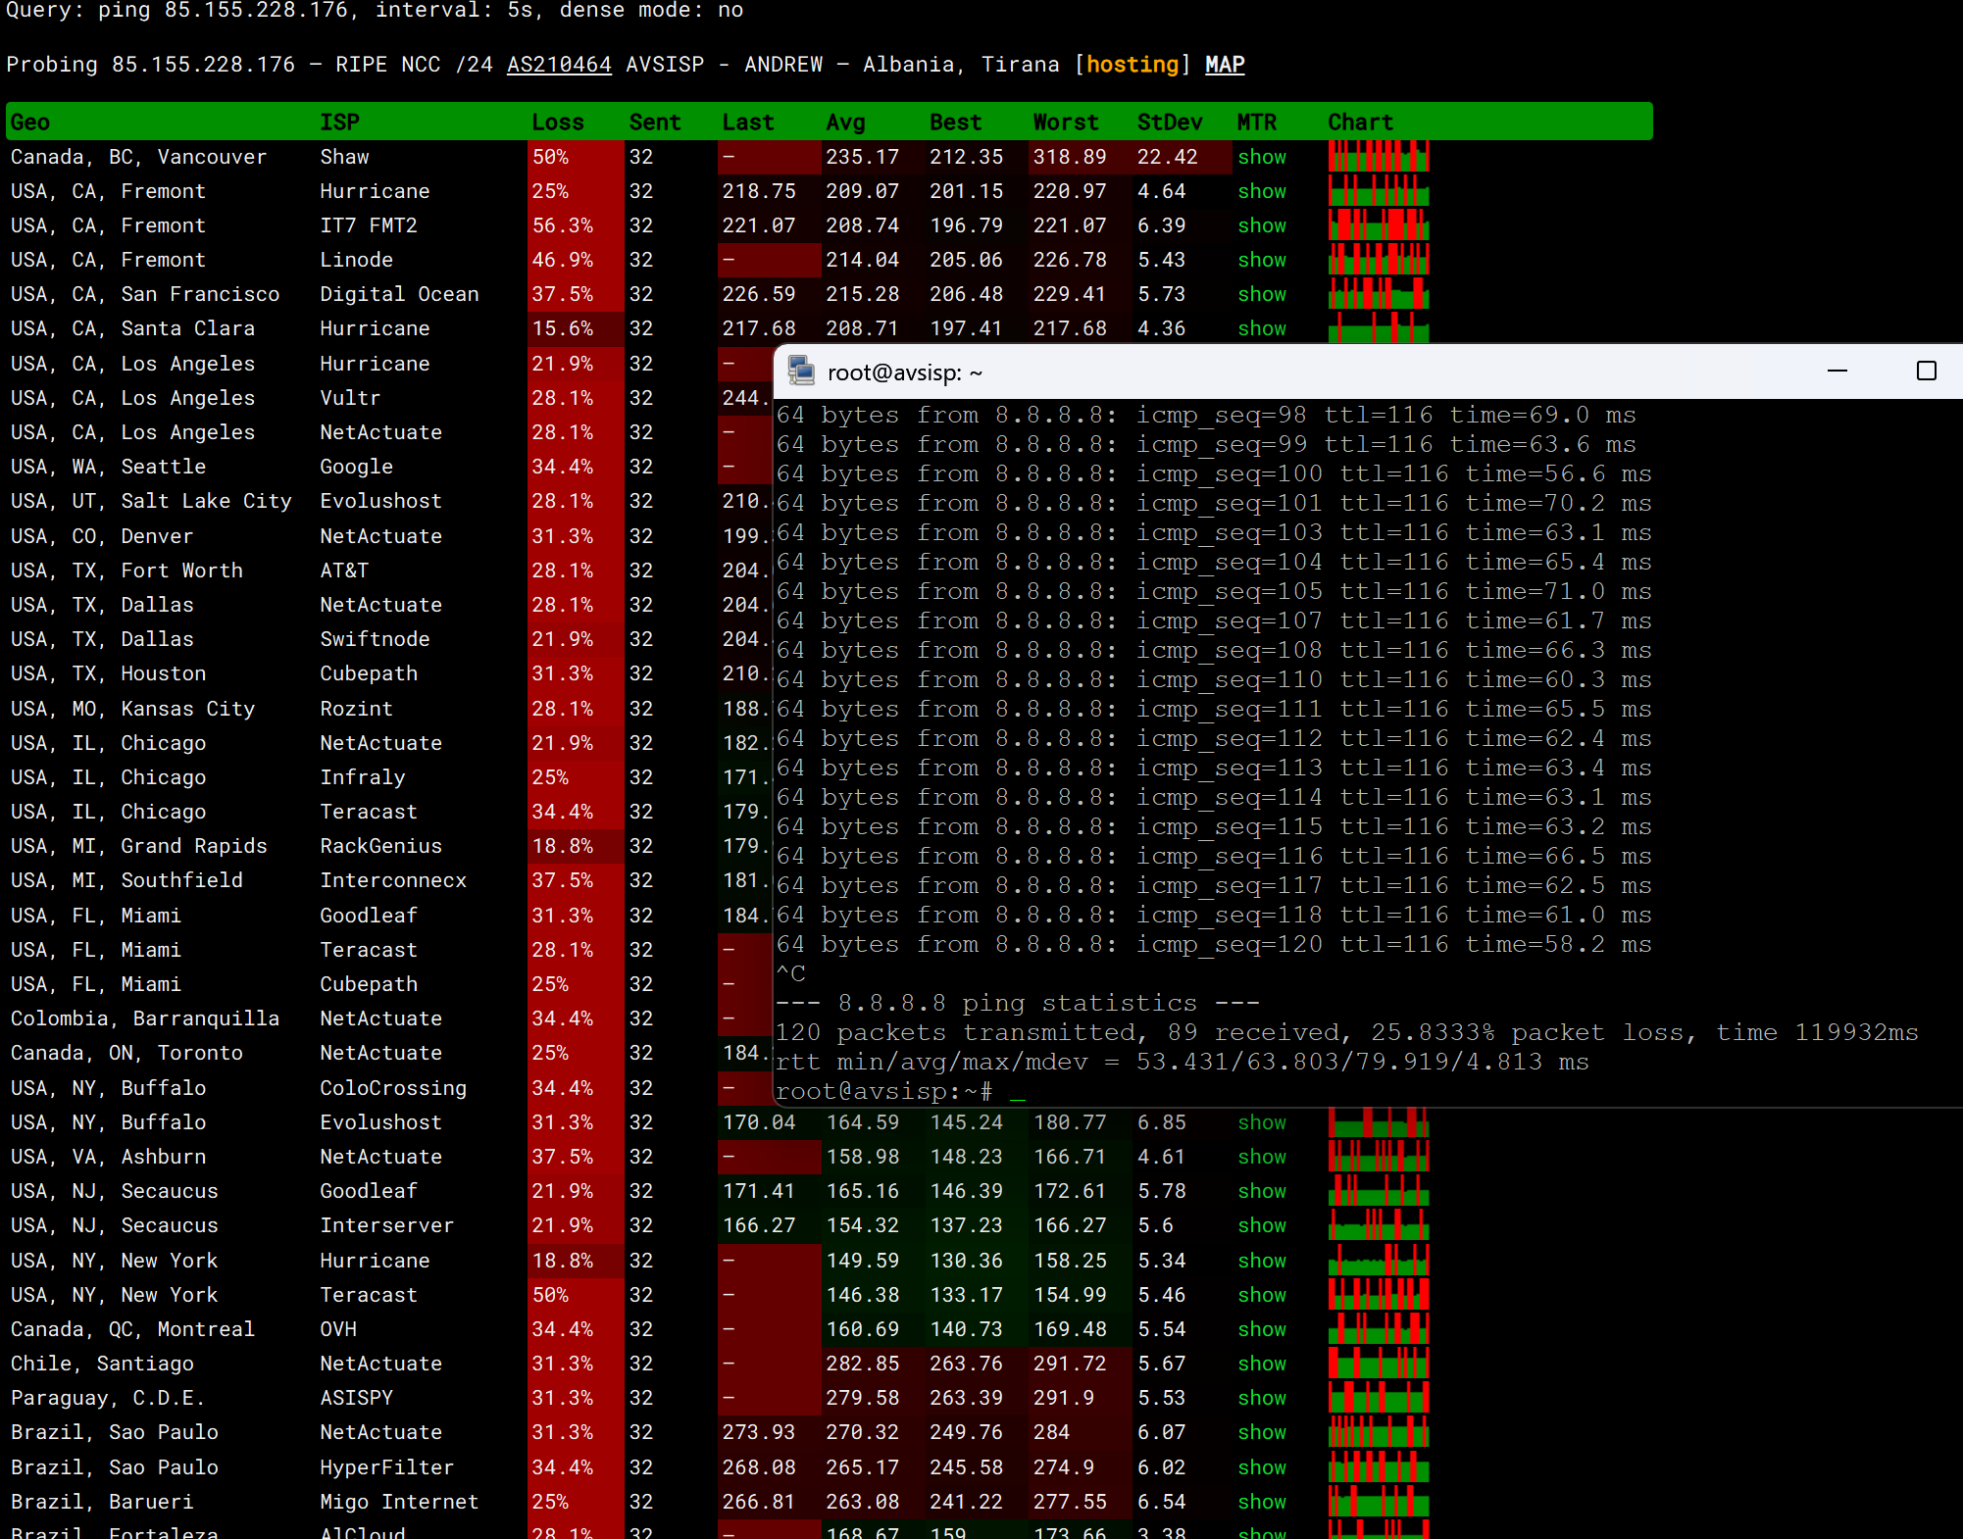The image size is (1963, 1539).
Task: Minimize the root@avsisp terminal window
Action: [x=1837, y=372]
